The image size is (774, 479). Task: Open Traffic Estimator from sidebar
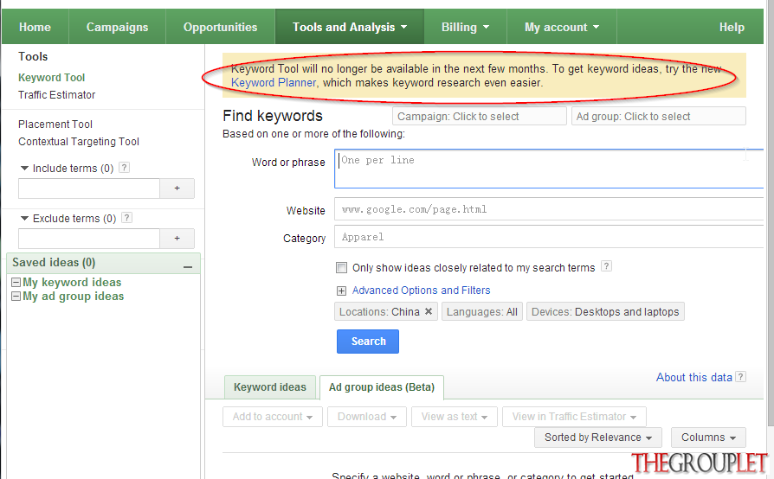pos(57,95)
